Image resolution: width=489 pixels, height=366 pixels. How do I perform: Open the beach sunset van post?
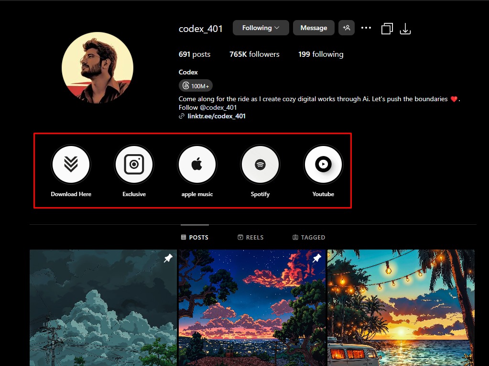click(401, 308)
